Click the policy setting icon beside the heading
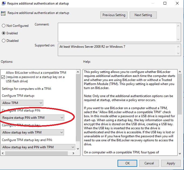This screenshot has width=184, height=170. 3,13
